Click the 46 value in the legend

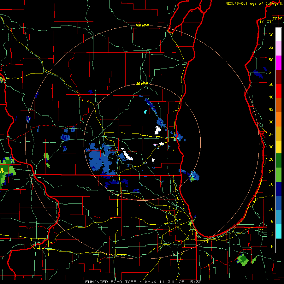click(271, 97)
